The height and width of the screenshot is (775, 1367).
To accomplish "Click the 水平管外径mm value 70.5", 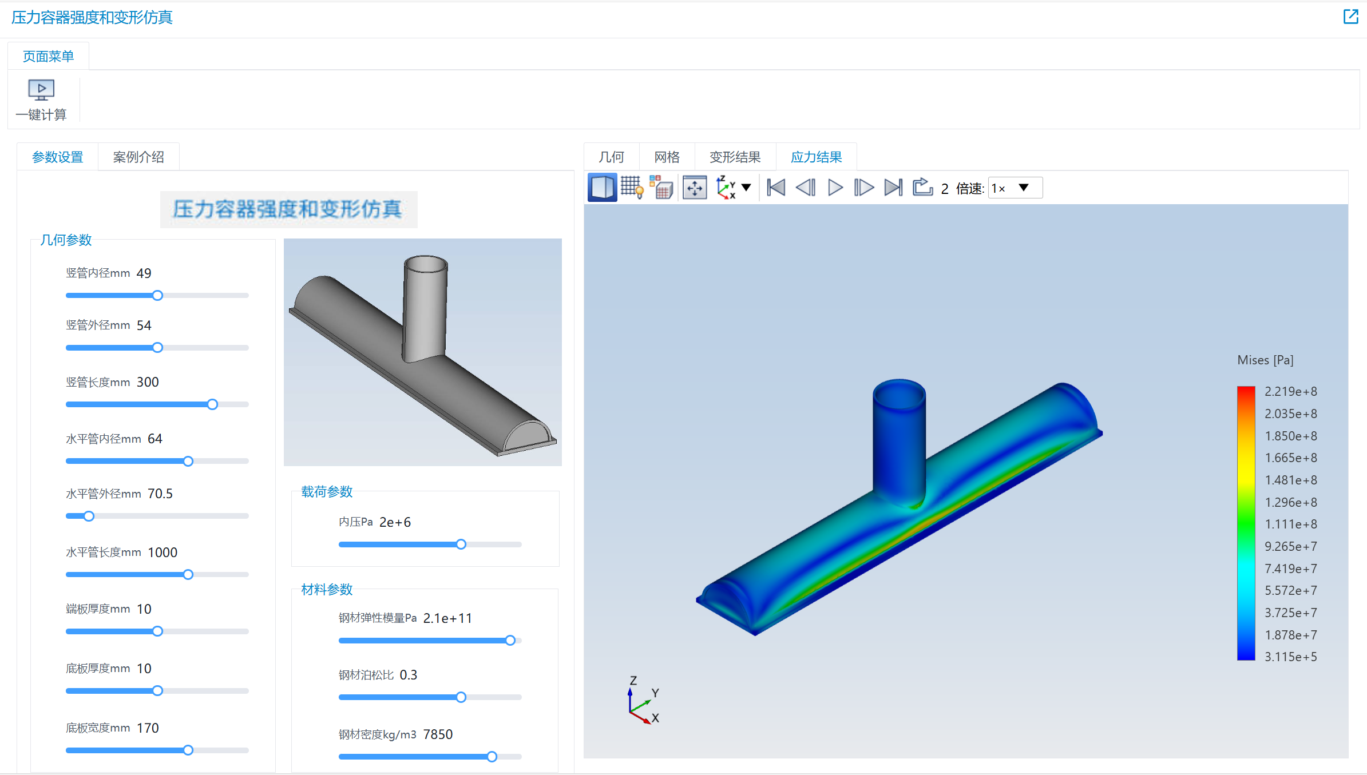I will (x=160, y=494).
